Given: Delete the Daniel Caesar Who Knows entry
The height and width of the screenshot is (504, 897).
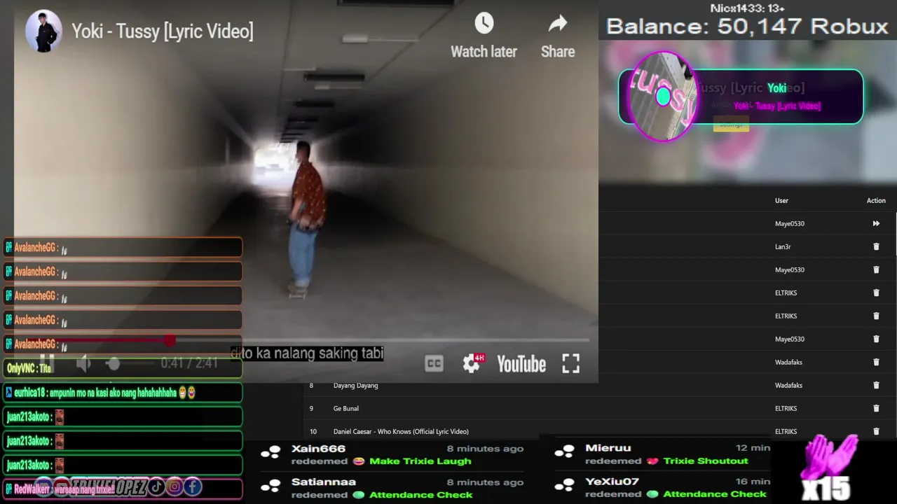Looking at the screenshot, I should (x=876, y=431).
